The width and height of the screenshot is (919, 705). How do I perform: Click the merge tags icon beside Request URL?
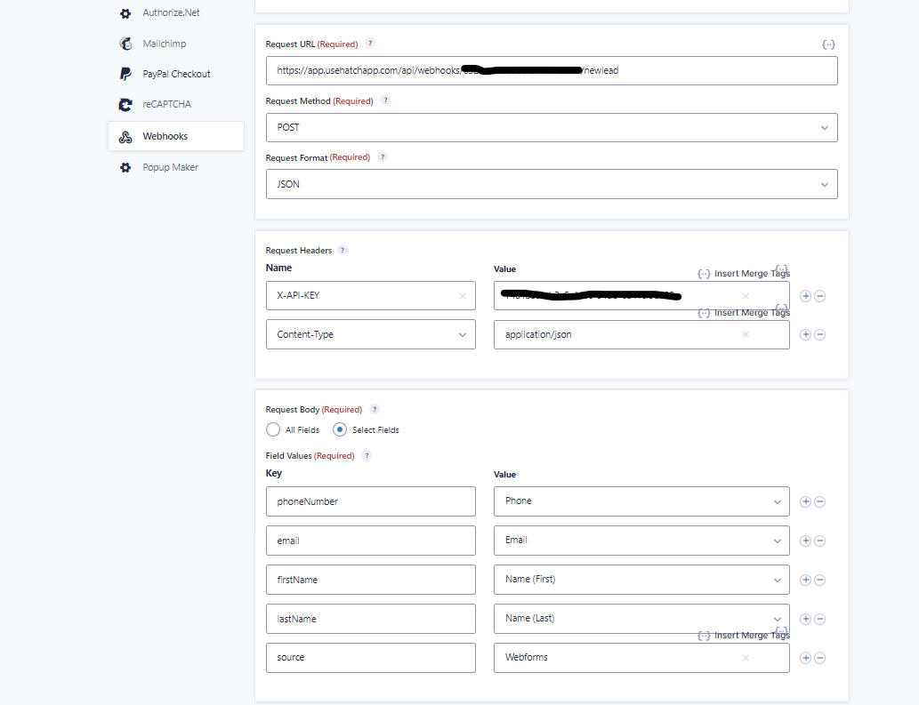pyautogui.click(x=828, y=43)
